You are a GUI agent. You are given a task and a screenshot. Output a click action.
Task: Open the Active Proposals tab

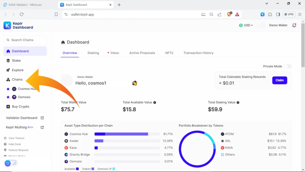(142, 53)
